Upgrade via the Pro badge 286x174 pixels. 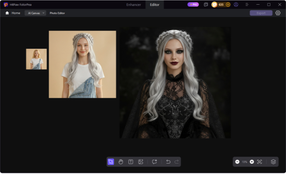click(193, 4)
